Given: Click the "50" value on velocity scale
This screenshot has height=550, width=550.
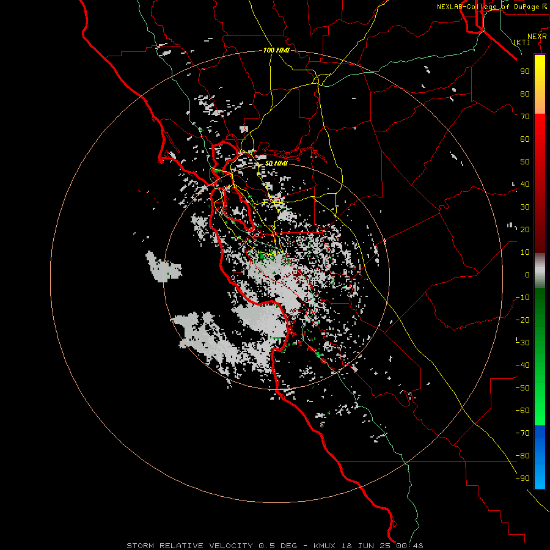Looking at the screenshot, I should (x=525, y=162).
